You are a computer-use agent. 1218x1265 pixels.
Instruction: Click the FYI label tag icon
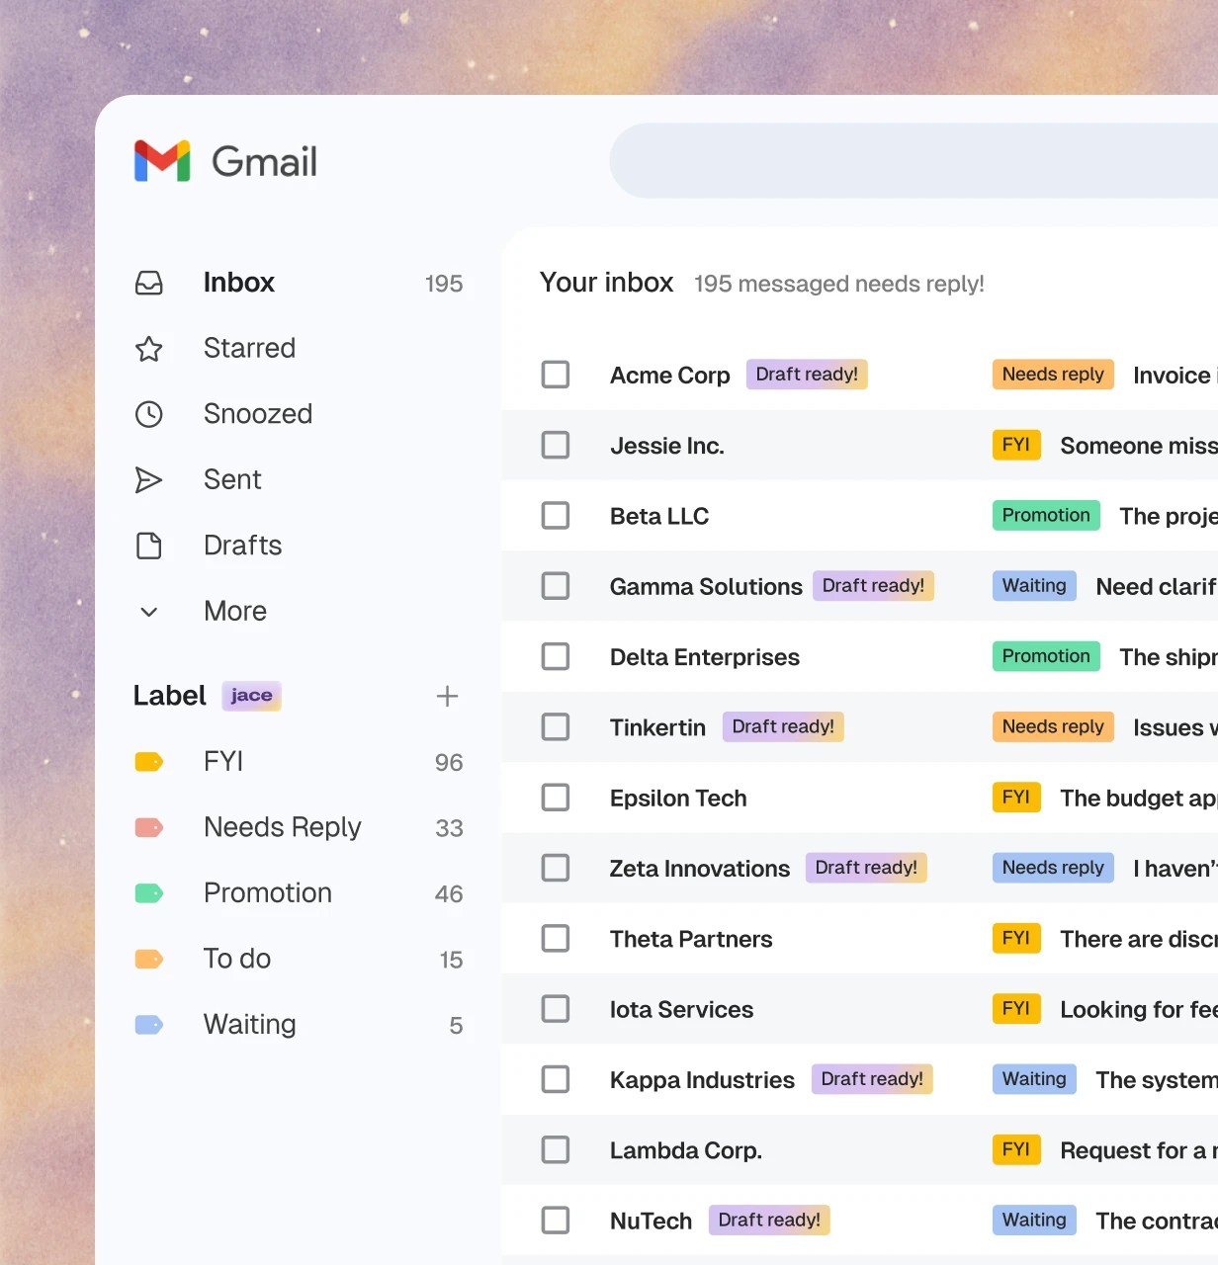pyautogui.click(x=149, y=761)
